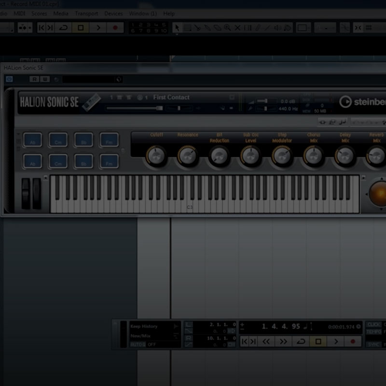This screenshot has height=386, width=386.
Task: Select the Erase tool in toolbar
Action: (218, 28)
